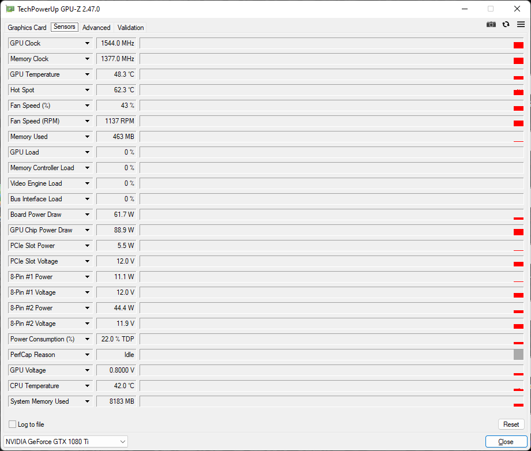Image resolution: width=531 pixels, height=451 pixels.
Task: Expand the 8-Pin #1 Voltage dropdown
Action: point(87,292)
